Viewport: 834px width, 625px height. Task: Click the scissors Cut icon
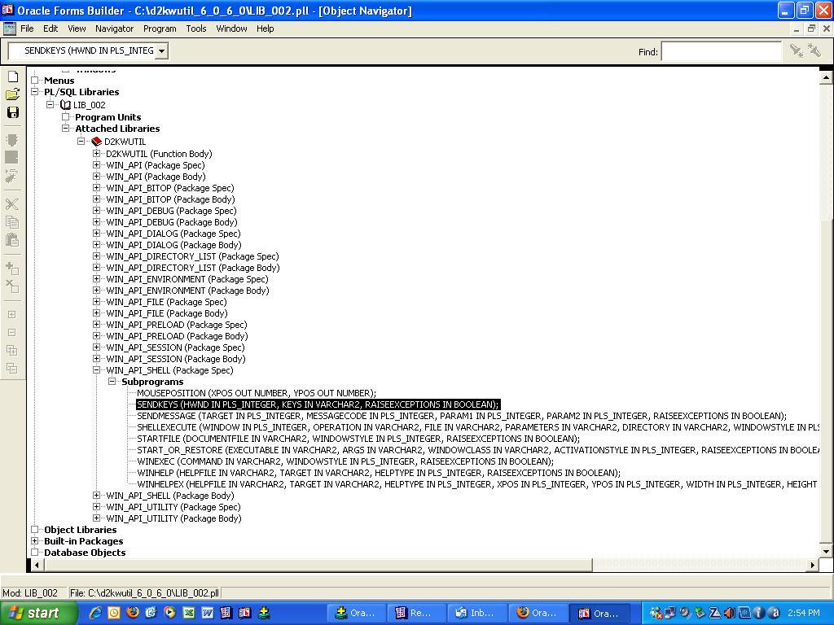(11, 204)
